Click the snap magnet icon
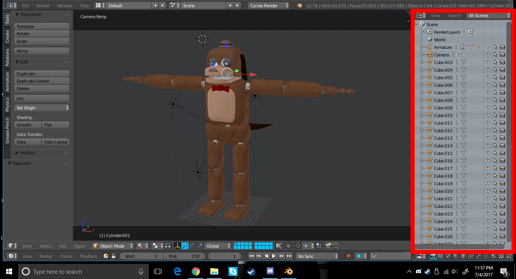This screenshot has height=279, width=516. tap(298, 246)
